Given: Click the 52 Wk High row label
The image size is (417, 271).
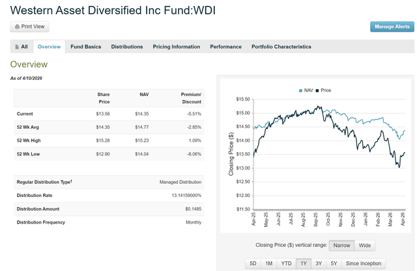Looking at the screenshot, I should (x=29, y=140).
